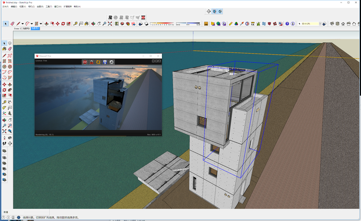
Task: Select the Eraser tool in top toolbar
Action: click(x=13, y=24)
